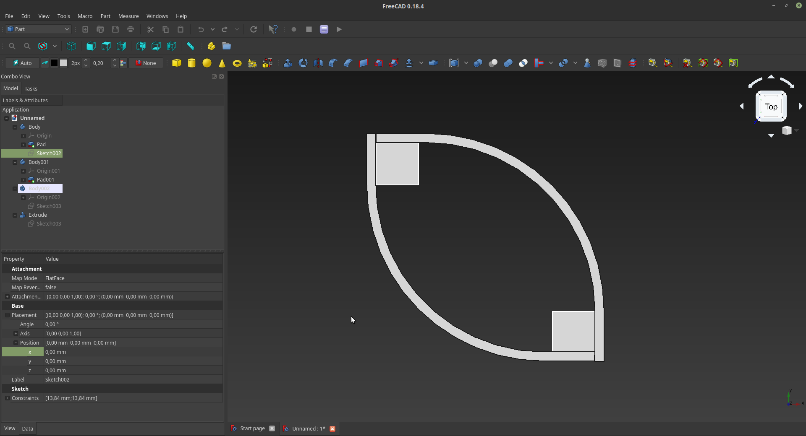Image resolution: width=806 pixels, height=436 pixels.
Task: Open the File menu
Action: tap(9, 16)
